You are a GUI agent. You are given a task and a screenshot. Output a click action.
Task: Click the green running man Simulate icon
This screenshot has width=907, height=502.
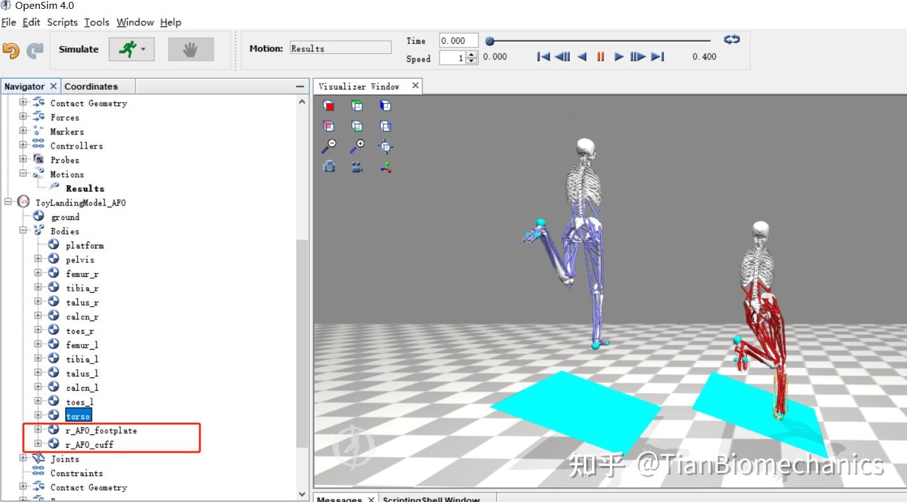click(x=128, y=49)
